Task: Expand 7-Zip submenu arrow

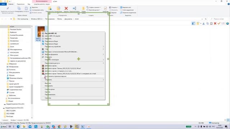Action: click(103, 49)
